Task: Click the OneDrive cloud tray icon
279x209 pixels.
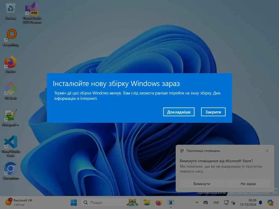Action: tap(206, 202)
